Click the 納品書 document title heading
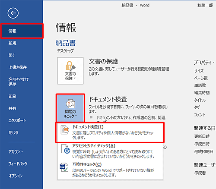Viewport: 216px width, 189px height. (x=66, y=43)
